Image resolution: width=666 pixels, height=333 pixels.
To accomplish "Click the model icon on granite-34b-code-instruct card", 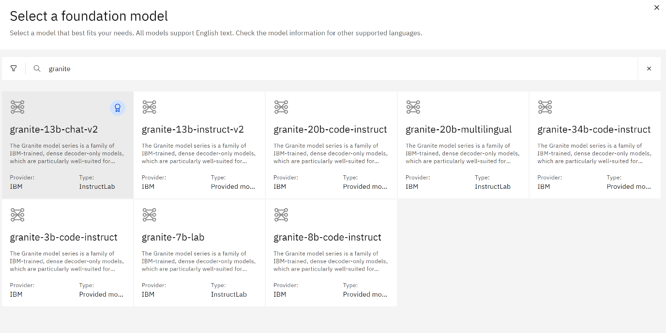I will (545, 107).
